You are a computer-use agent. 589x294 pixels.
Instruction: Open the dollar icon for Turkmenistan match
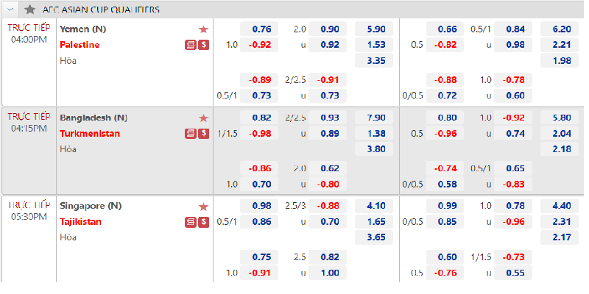pyautogui.click(x=204, y=134)
